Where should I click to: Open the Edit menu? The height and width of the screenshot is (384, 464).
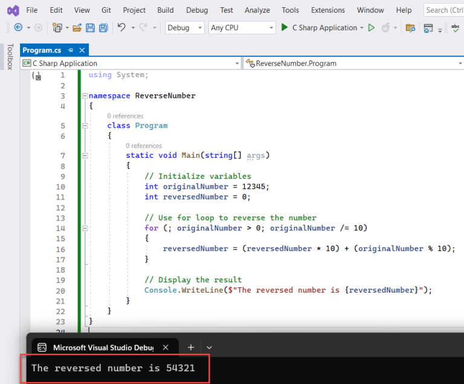coord(56,10)
